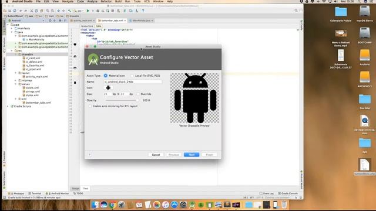
Task: Open Trash in the Dock
Action: click(284, 205)
